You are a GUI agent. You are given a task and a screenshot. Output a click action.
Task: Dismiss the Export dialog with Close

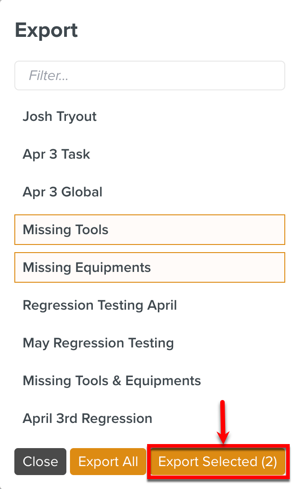pos(40,462)
